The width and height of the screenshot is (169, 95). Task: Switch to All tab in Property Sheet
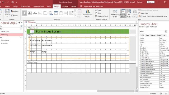point(164,35)
